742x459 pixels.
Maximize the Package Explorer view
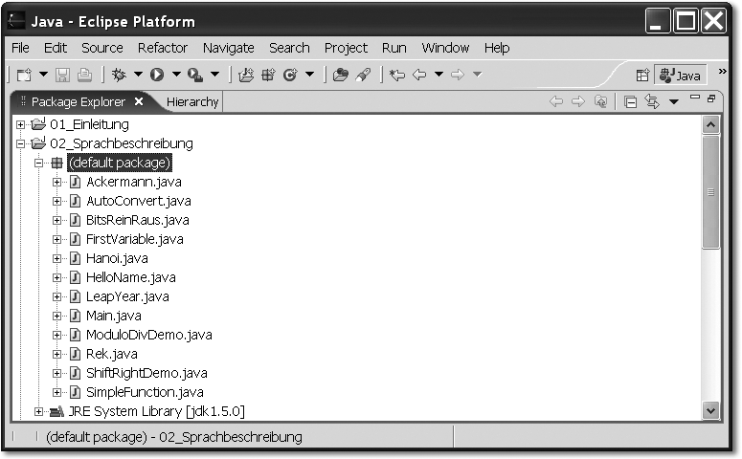click(711, 98)
